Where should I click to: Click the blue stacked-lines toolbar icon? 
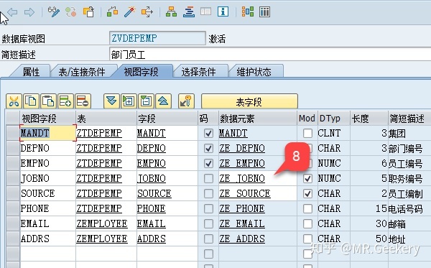pyautogui.click(x=189, y=11)
